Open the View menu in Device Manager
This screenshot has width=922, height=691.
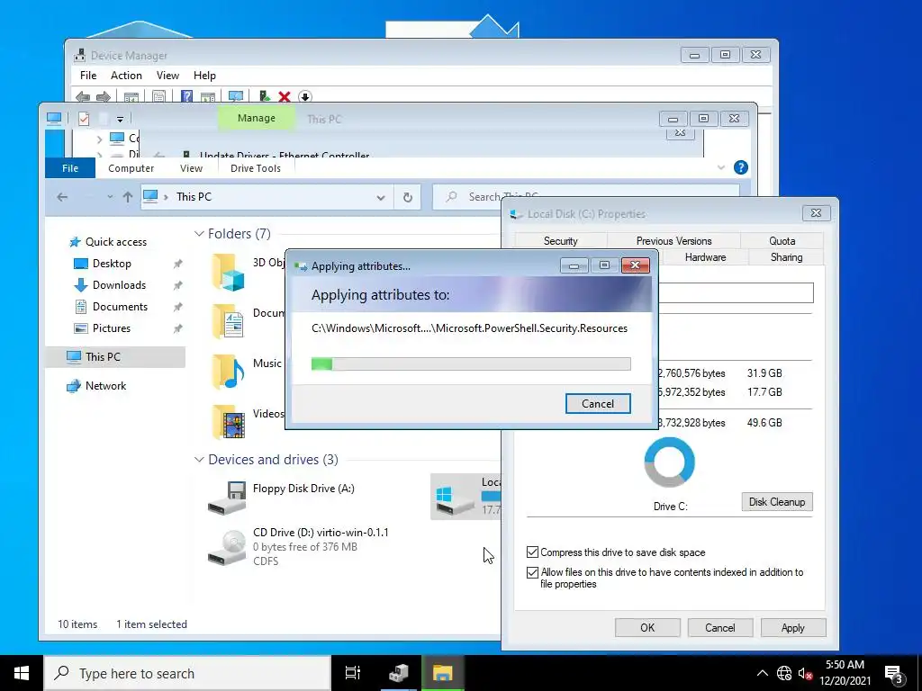167,76
